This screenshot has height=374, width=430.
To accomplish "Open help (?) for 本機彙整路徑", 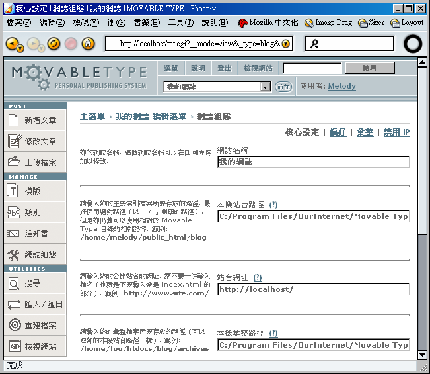I will pyautogui.click(x=273, y=333).
